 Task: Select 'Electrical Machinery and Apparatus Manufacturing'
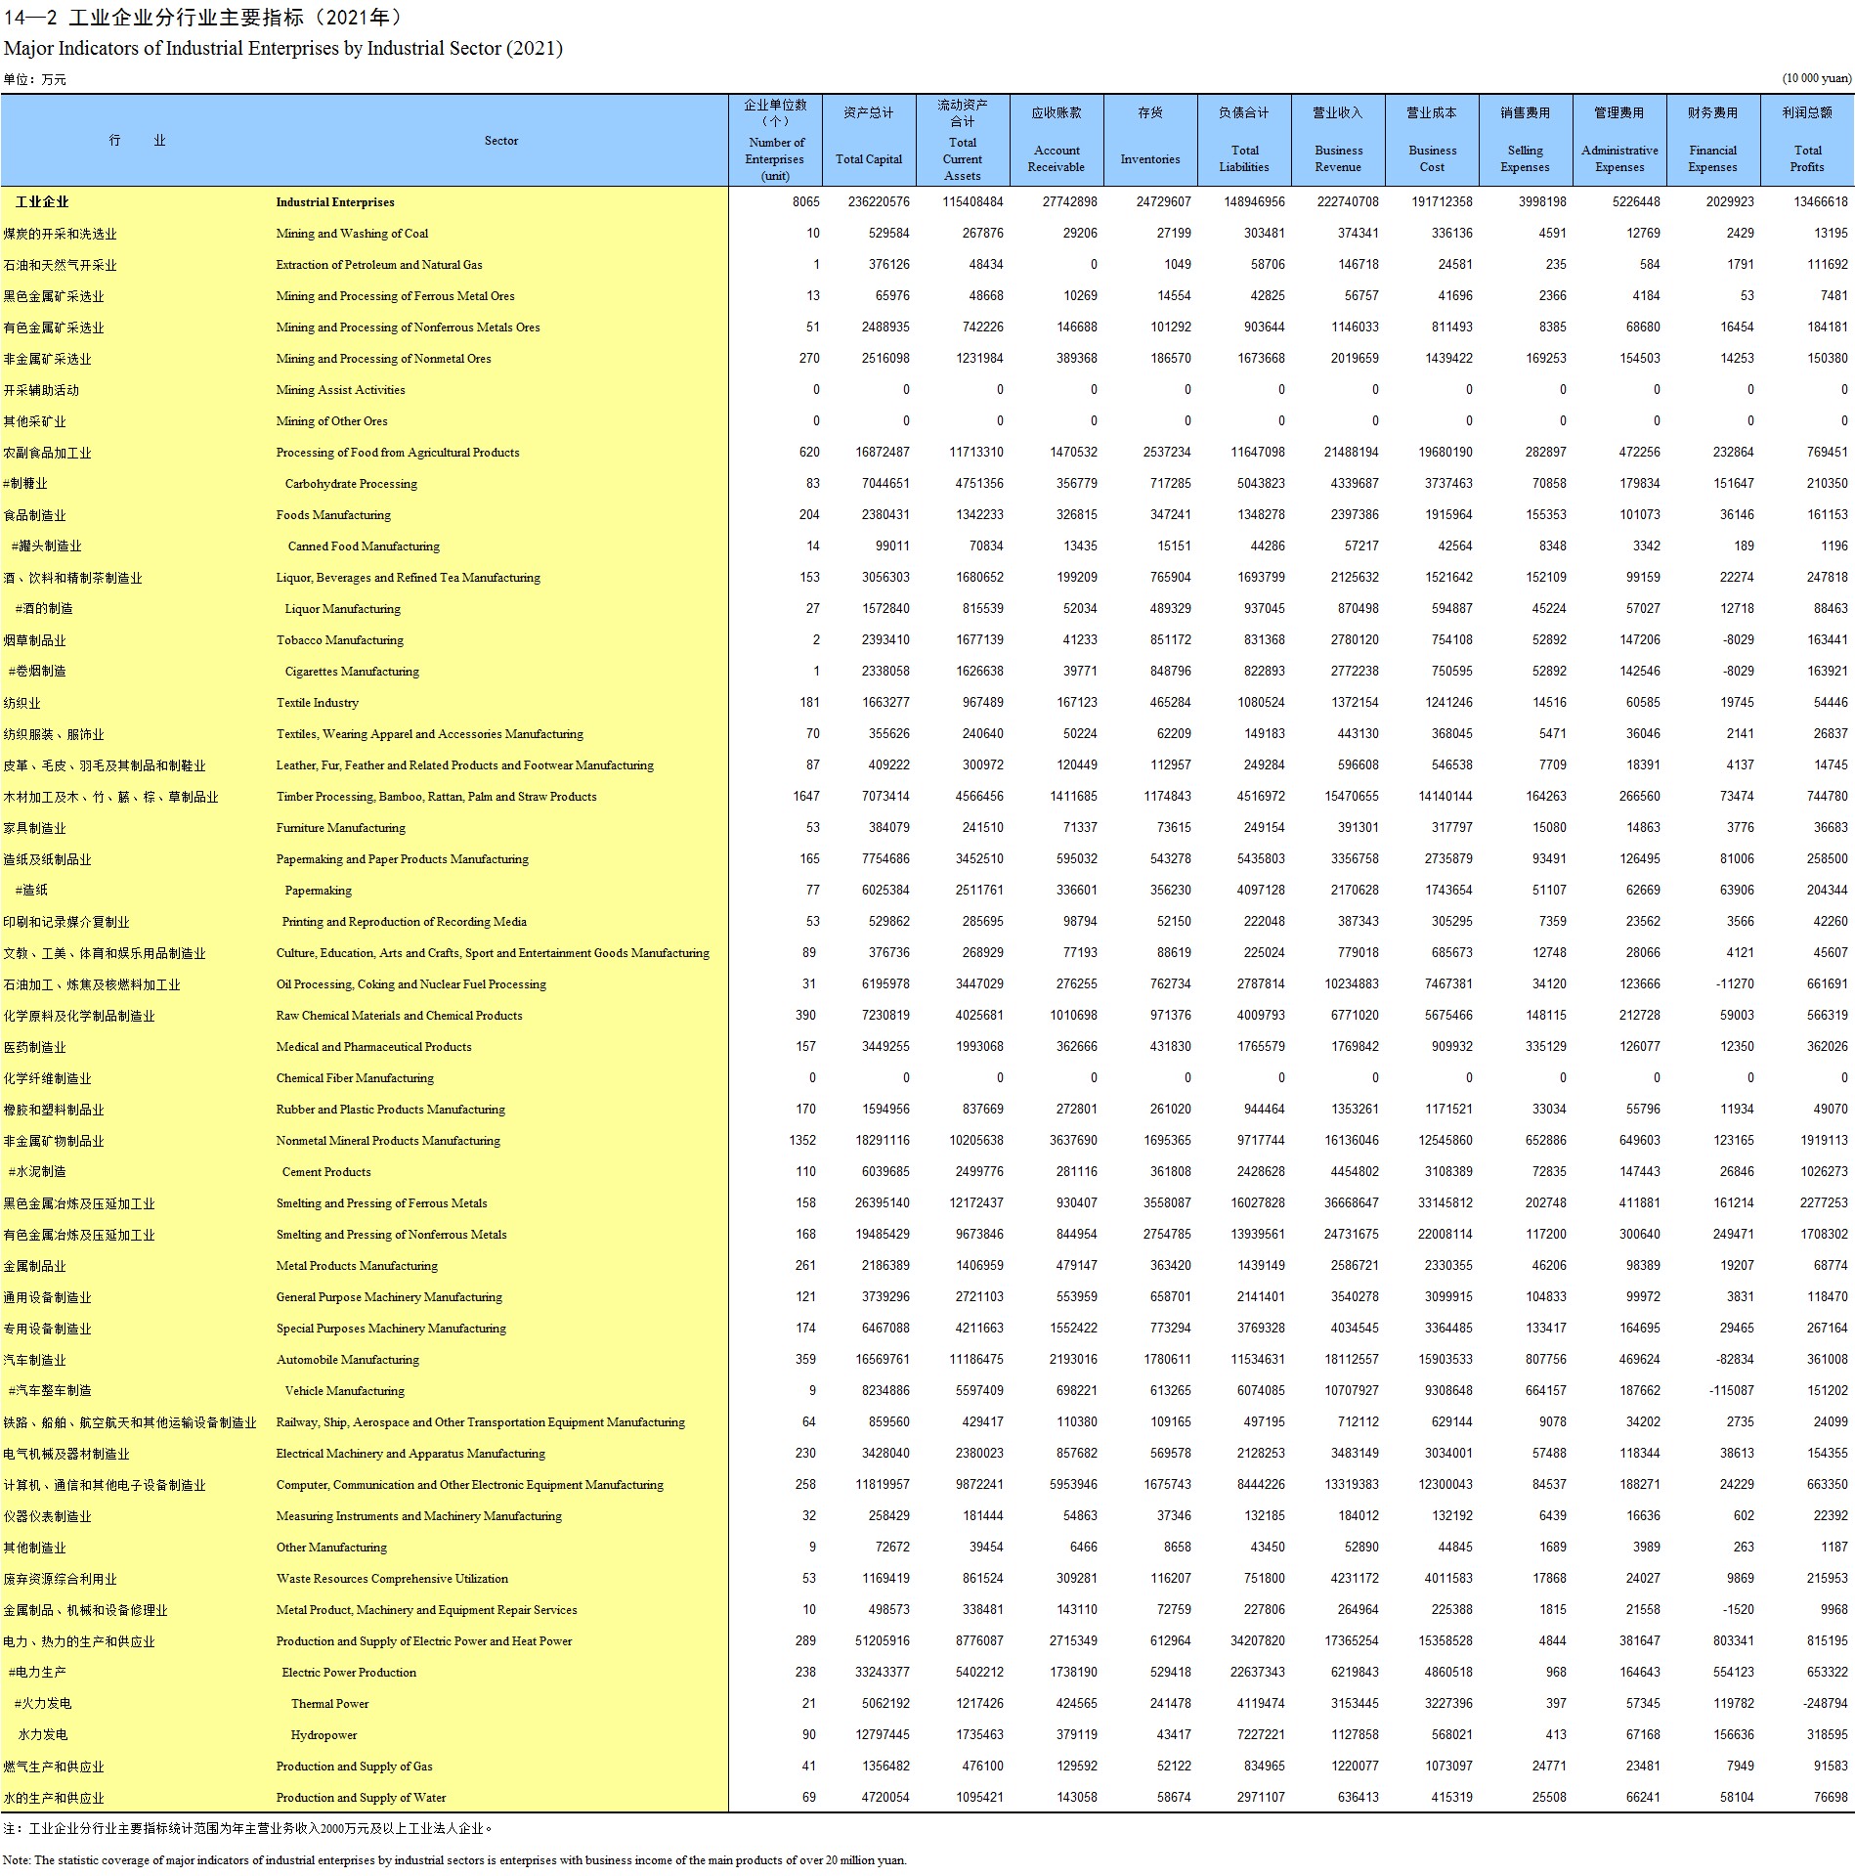(x=410, y=1454)
